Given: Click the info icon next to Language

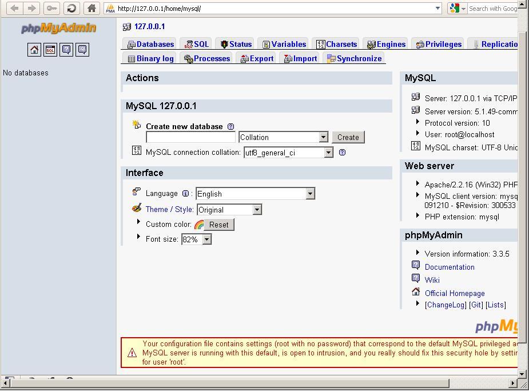Looking at the screenshot, I should [x=186, y=193].
